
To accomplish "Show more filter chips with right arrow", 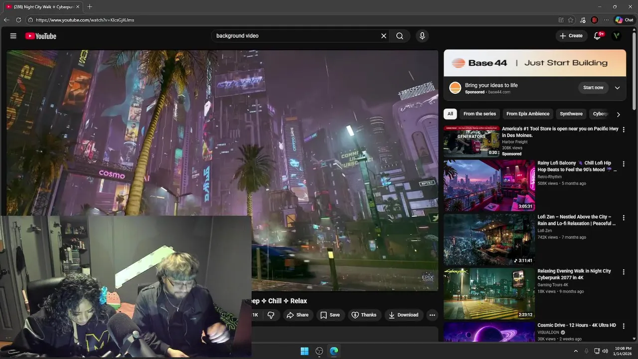I will 618,114.
